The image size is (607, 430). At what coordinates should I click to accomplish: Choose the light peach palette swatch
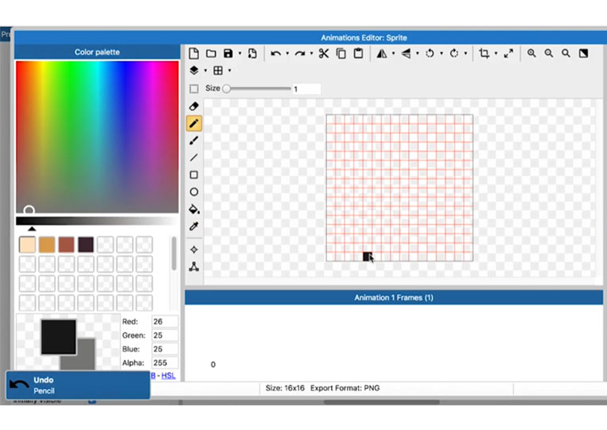coord(27,245)
